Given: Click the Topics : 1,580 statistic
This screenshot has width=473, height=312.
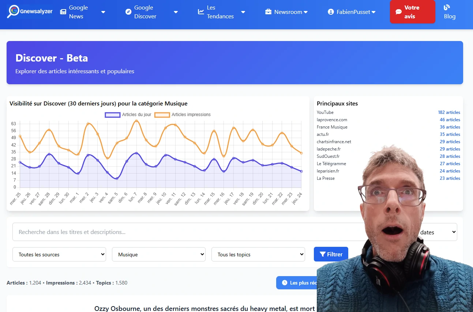Looking at the screenshot, I should pos(112,283).
